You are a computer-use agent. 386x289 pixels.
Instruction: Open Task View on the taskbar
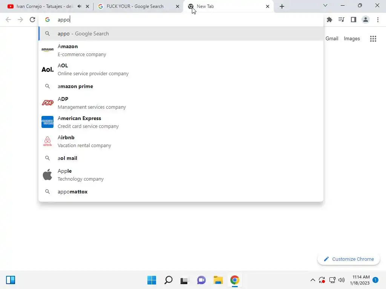(x=184, y=280)
